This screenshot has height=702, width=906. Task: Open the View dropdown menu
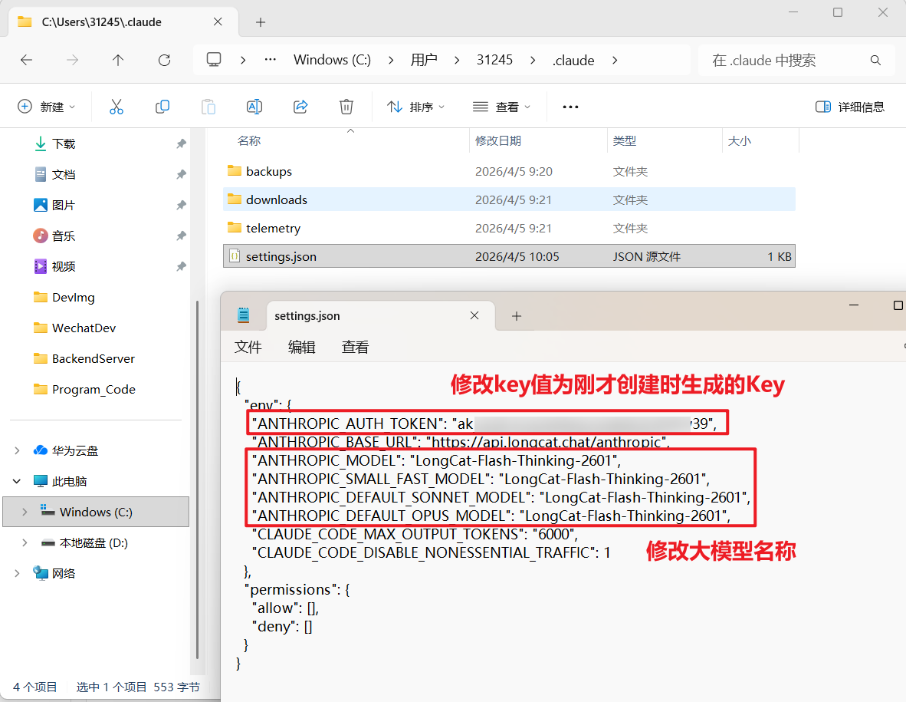coord(501,107)
